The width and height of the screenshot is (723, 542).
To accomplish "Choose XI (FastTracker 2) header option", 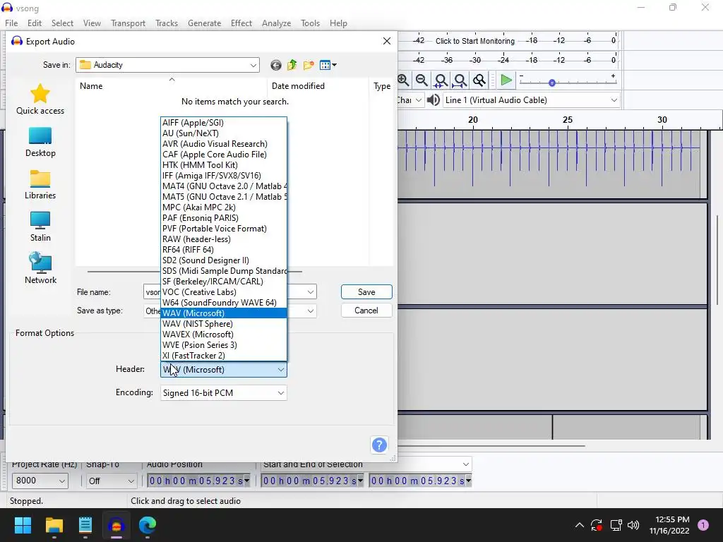I will [224, 356].
